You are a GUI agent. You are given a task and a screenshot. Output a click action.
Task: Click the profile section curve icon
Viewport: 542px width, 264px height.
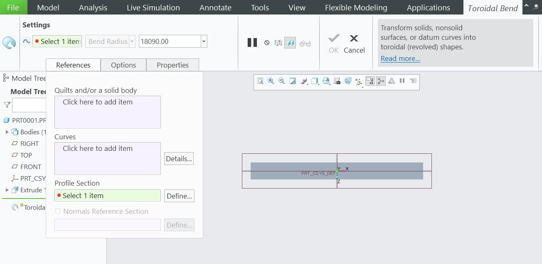tap(27, 41)
